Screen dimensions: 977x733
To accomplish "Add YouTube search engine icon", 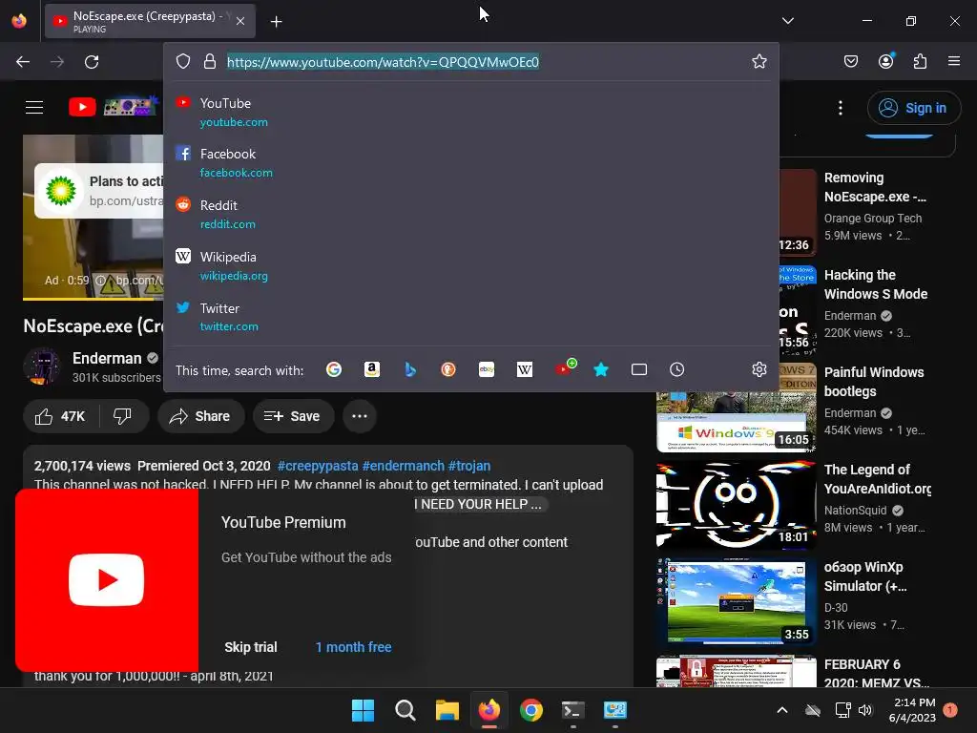I will 565,367.
